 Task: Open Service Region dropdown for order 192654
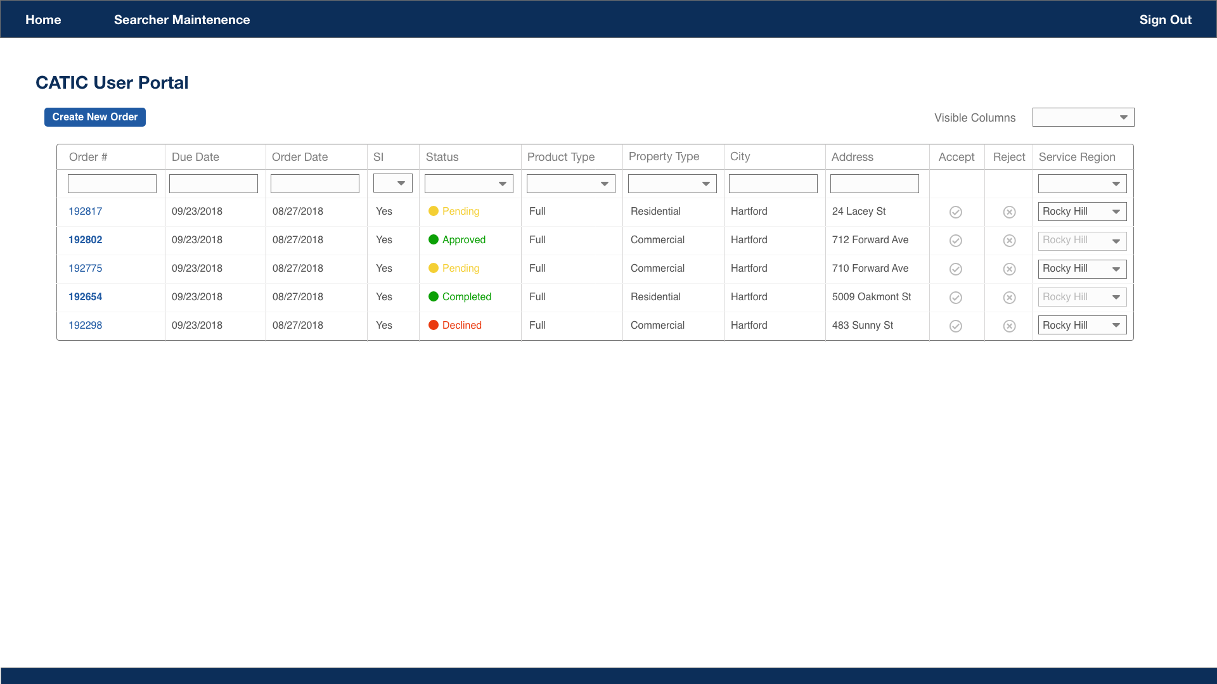[x=1083, y=297]
